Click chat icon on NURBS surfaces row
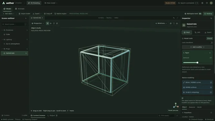This screenshot has height=121, width=215. click(x=211, y=87)
